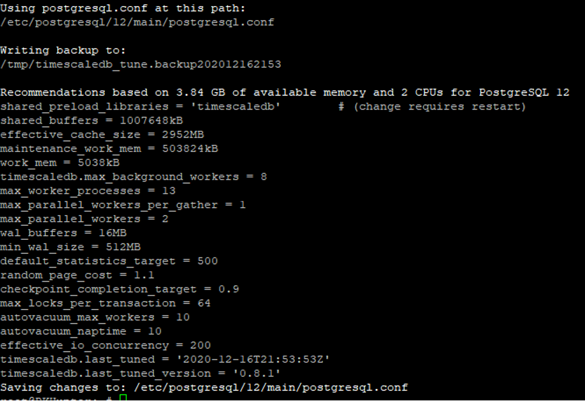Click the max_parallel_workers_per_gather line
This screenshot has width=585, height=401.
[123, 205]
